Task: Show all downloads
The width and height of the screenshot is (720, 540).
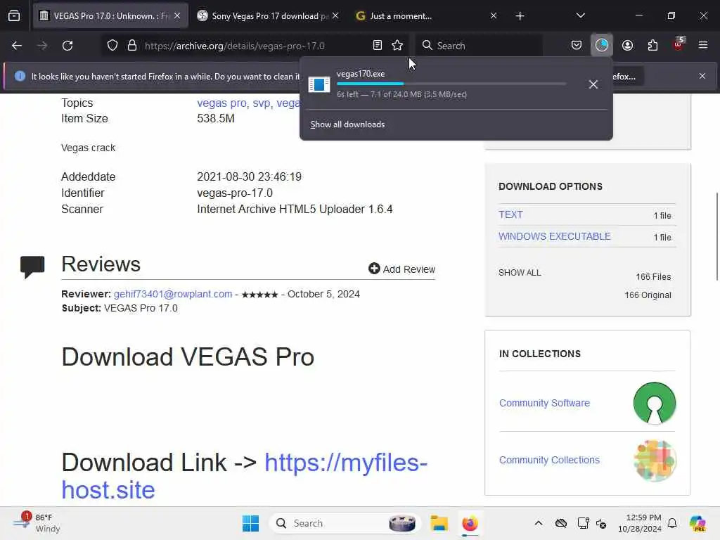Action: click(x=347, y=124)
